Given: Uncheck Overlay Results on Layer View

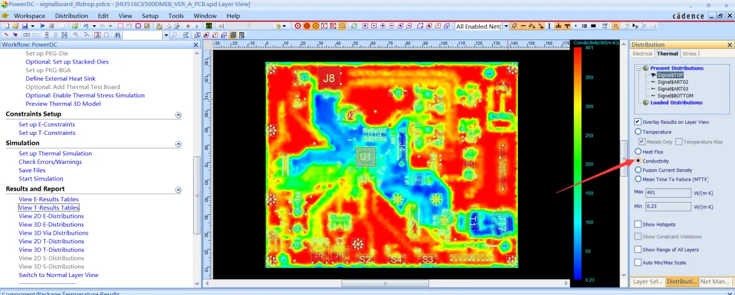Looking at the screenshot, I should pyautogui.click(x=638, y=122).
